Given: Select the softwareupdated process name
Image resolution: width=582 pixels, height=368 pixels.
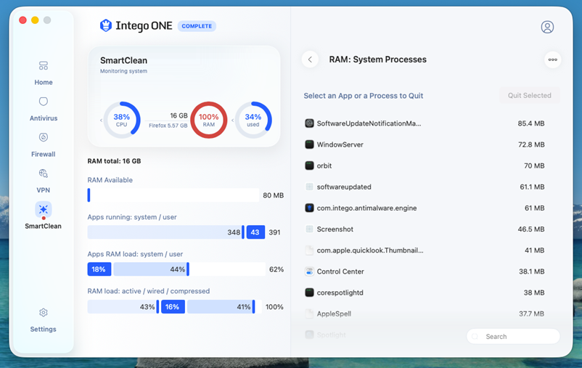Looking at the screenshot, I should tap(344, 187).
